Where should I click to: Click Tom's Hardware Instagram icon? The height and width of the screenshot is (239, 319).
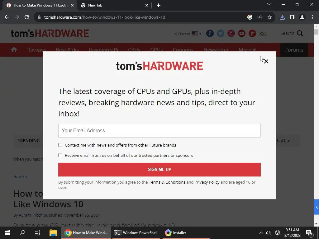[231, 33]
